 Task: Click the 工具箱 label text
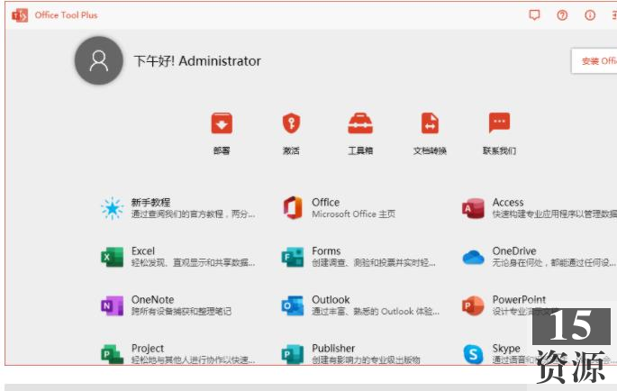360,150
